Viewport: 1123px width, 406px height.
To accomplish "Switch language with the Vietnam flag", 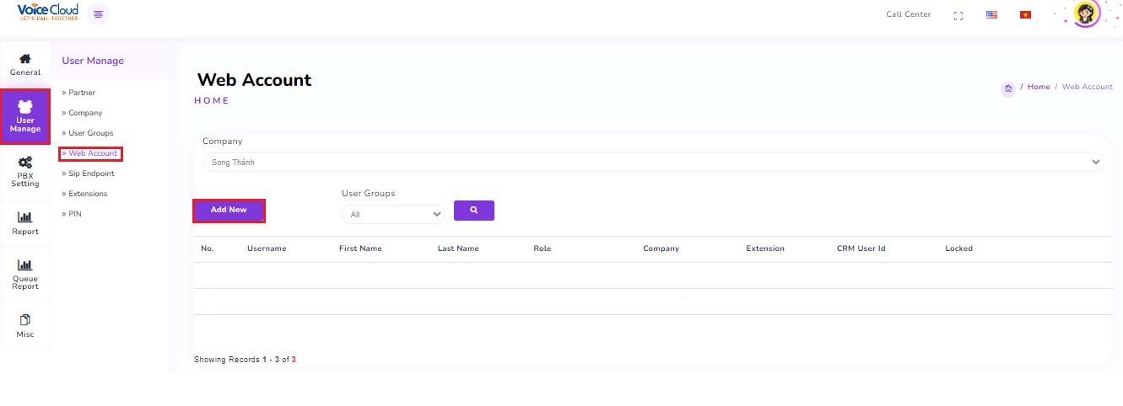I will (x=1025, y=15).
